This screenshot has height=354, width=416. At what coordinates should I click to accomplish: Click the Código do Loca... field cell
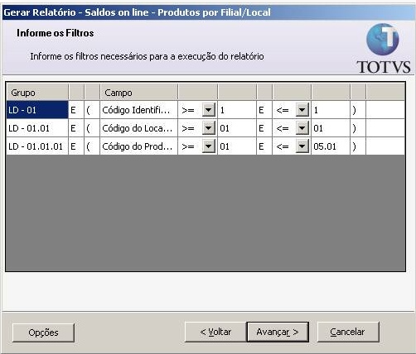[138, 128]
